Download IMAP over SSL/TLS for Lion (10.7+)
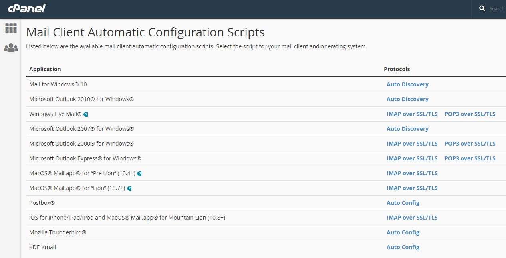This screenshot has width=506, height=258. (412, 188)
